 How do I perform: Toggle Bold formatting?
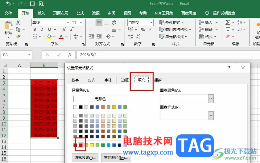[35, 30]
